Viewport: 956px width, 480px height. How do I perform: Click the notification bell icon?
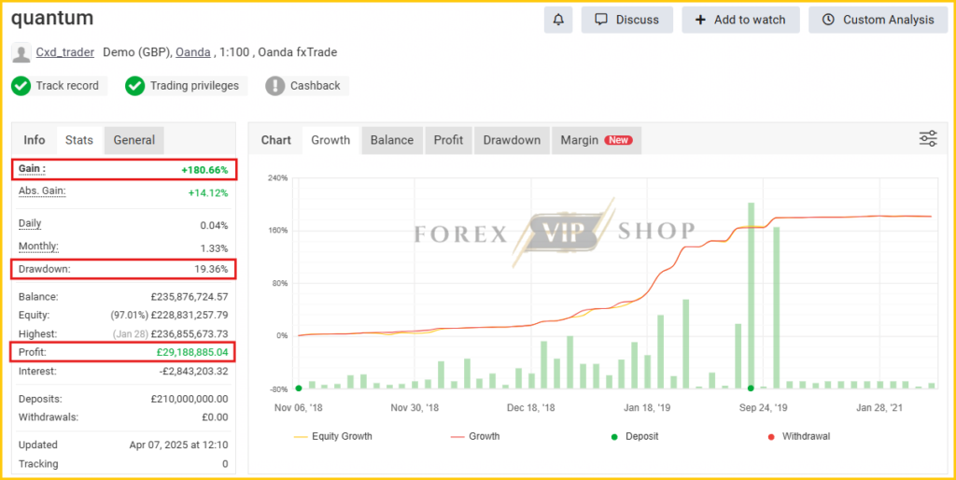(x=558, y=21)
